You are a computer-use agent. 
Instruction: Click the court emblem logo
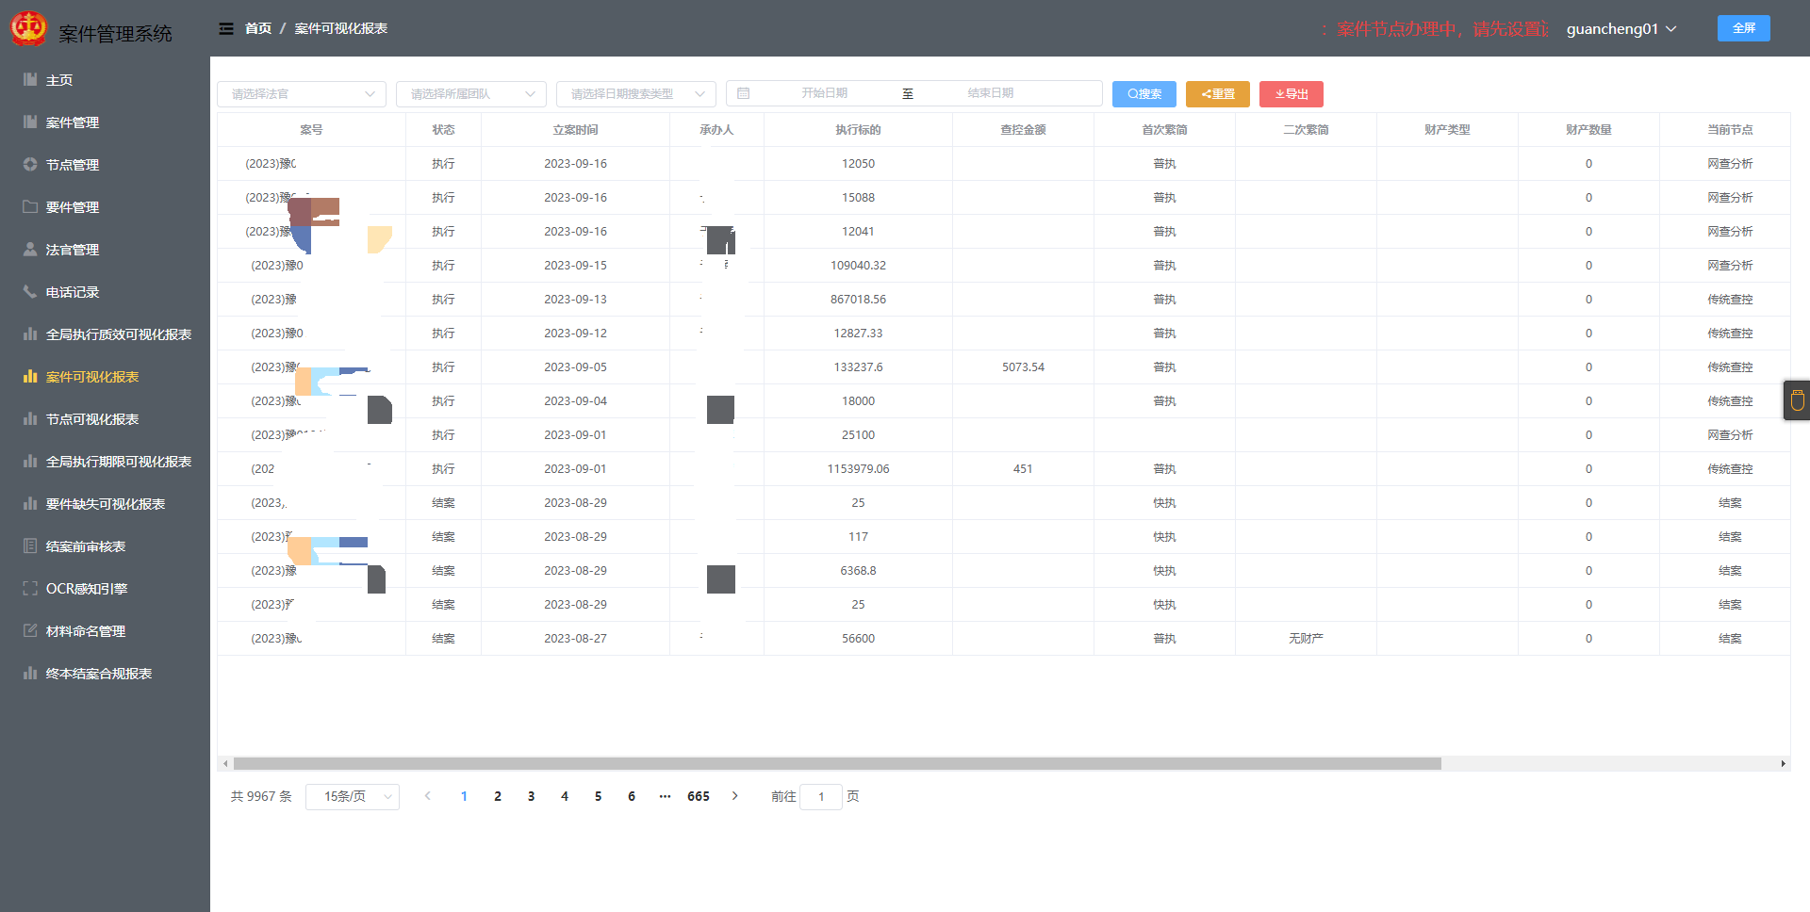28,28
